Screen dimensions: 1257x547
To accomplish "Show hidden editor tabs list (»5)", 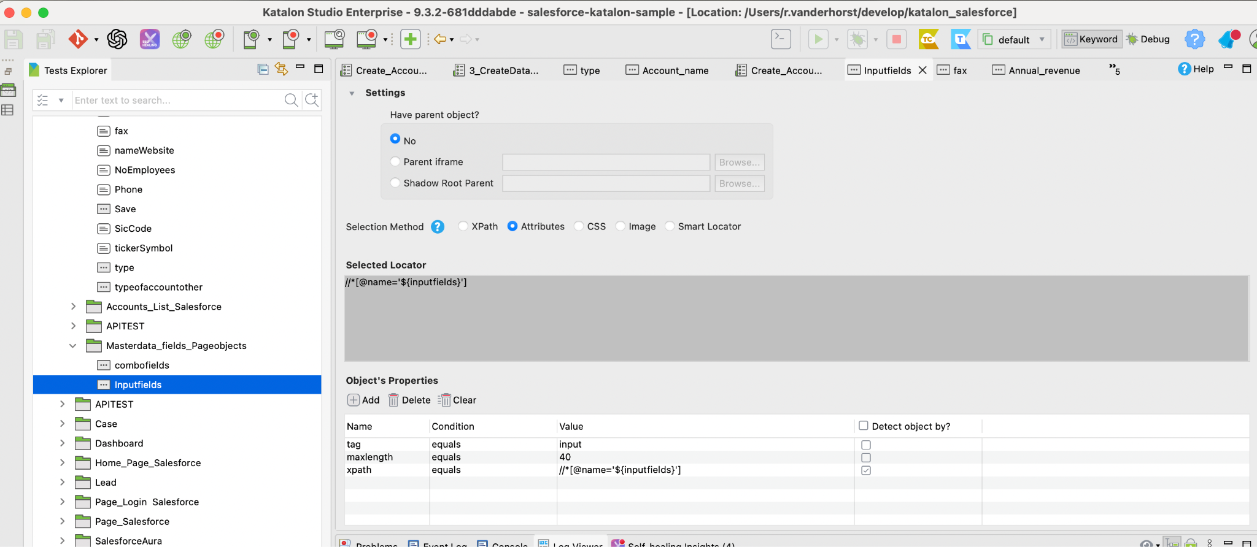I will click(1115, 69).
